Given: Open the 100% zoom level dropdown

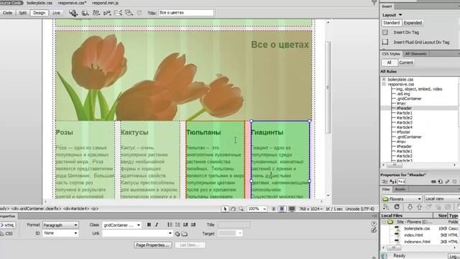Looking at the screenshot, I should (x=257, y=209).
